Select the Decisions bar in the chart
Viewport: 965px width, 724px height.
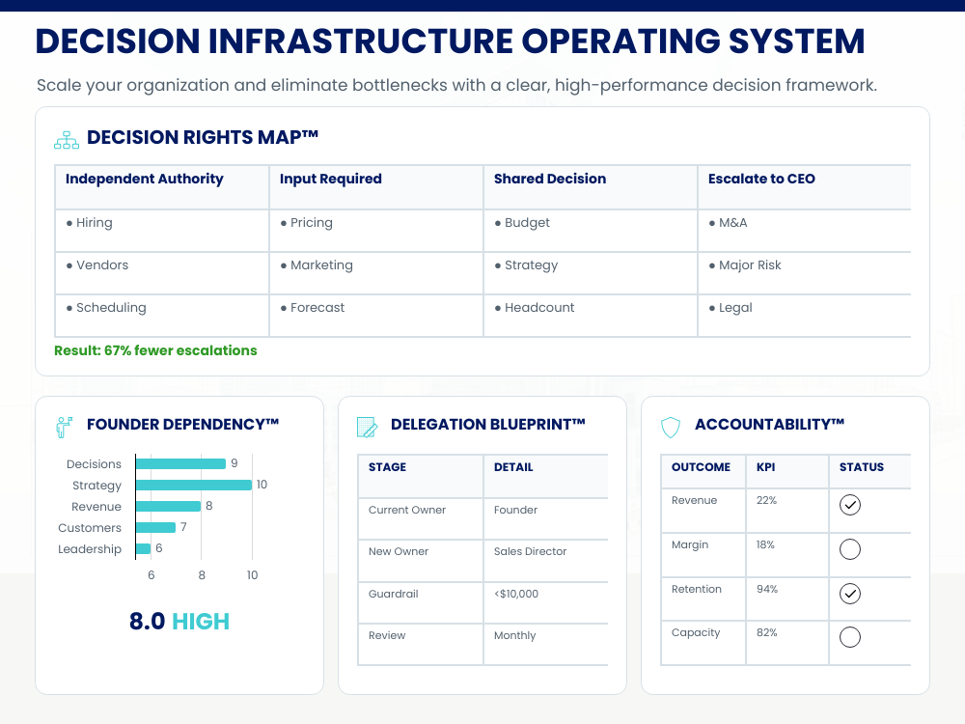[x=181, y=463]
